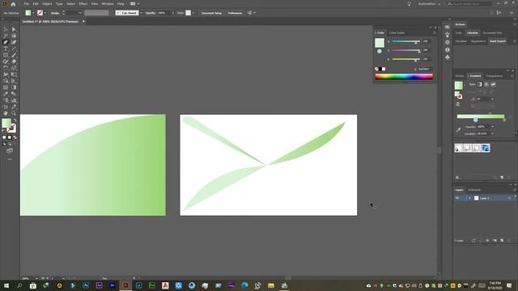The image size is (518, 291).
Task: Click Document Setup button
Action: tap(211, 13)
